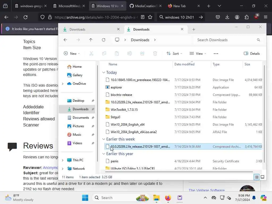Switch to large thumbnails view in status bar
This screenshot has width=272, height=204.
click(x=262, y=177)
